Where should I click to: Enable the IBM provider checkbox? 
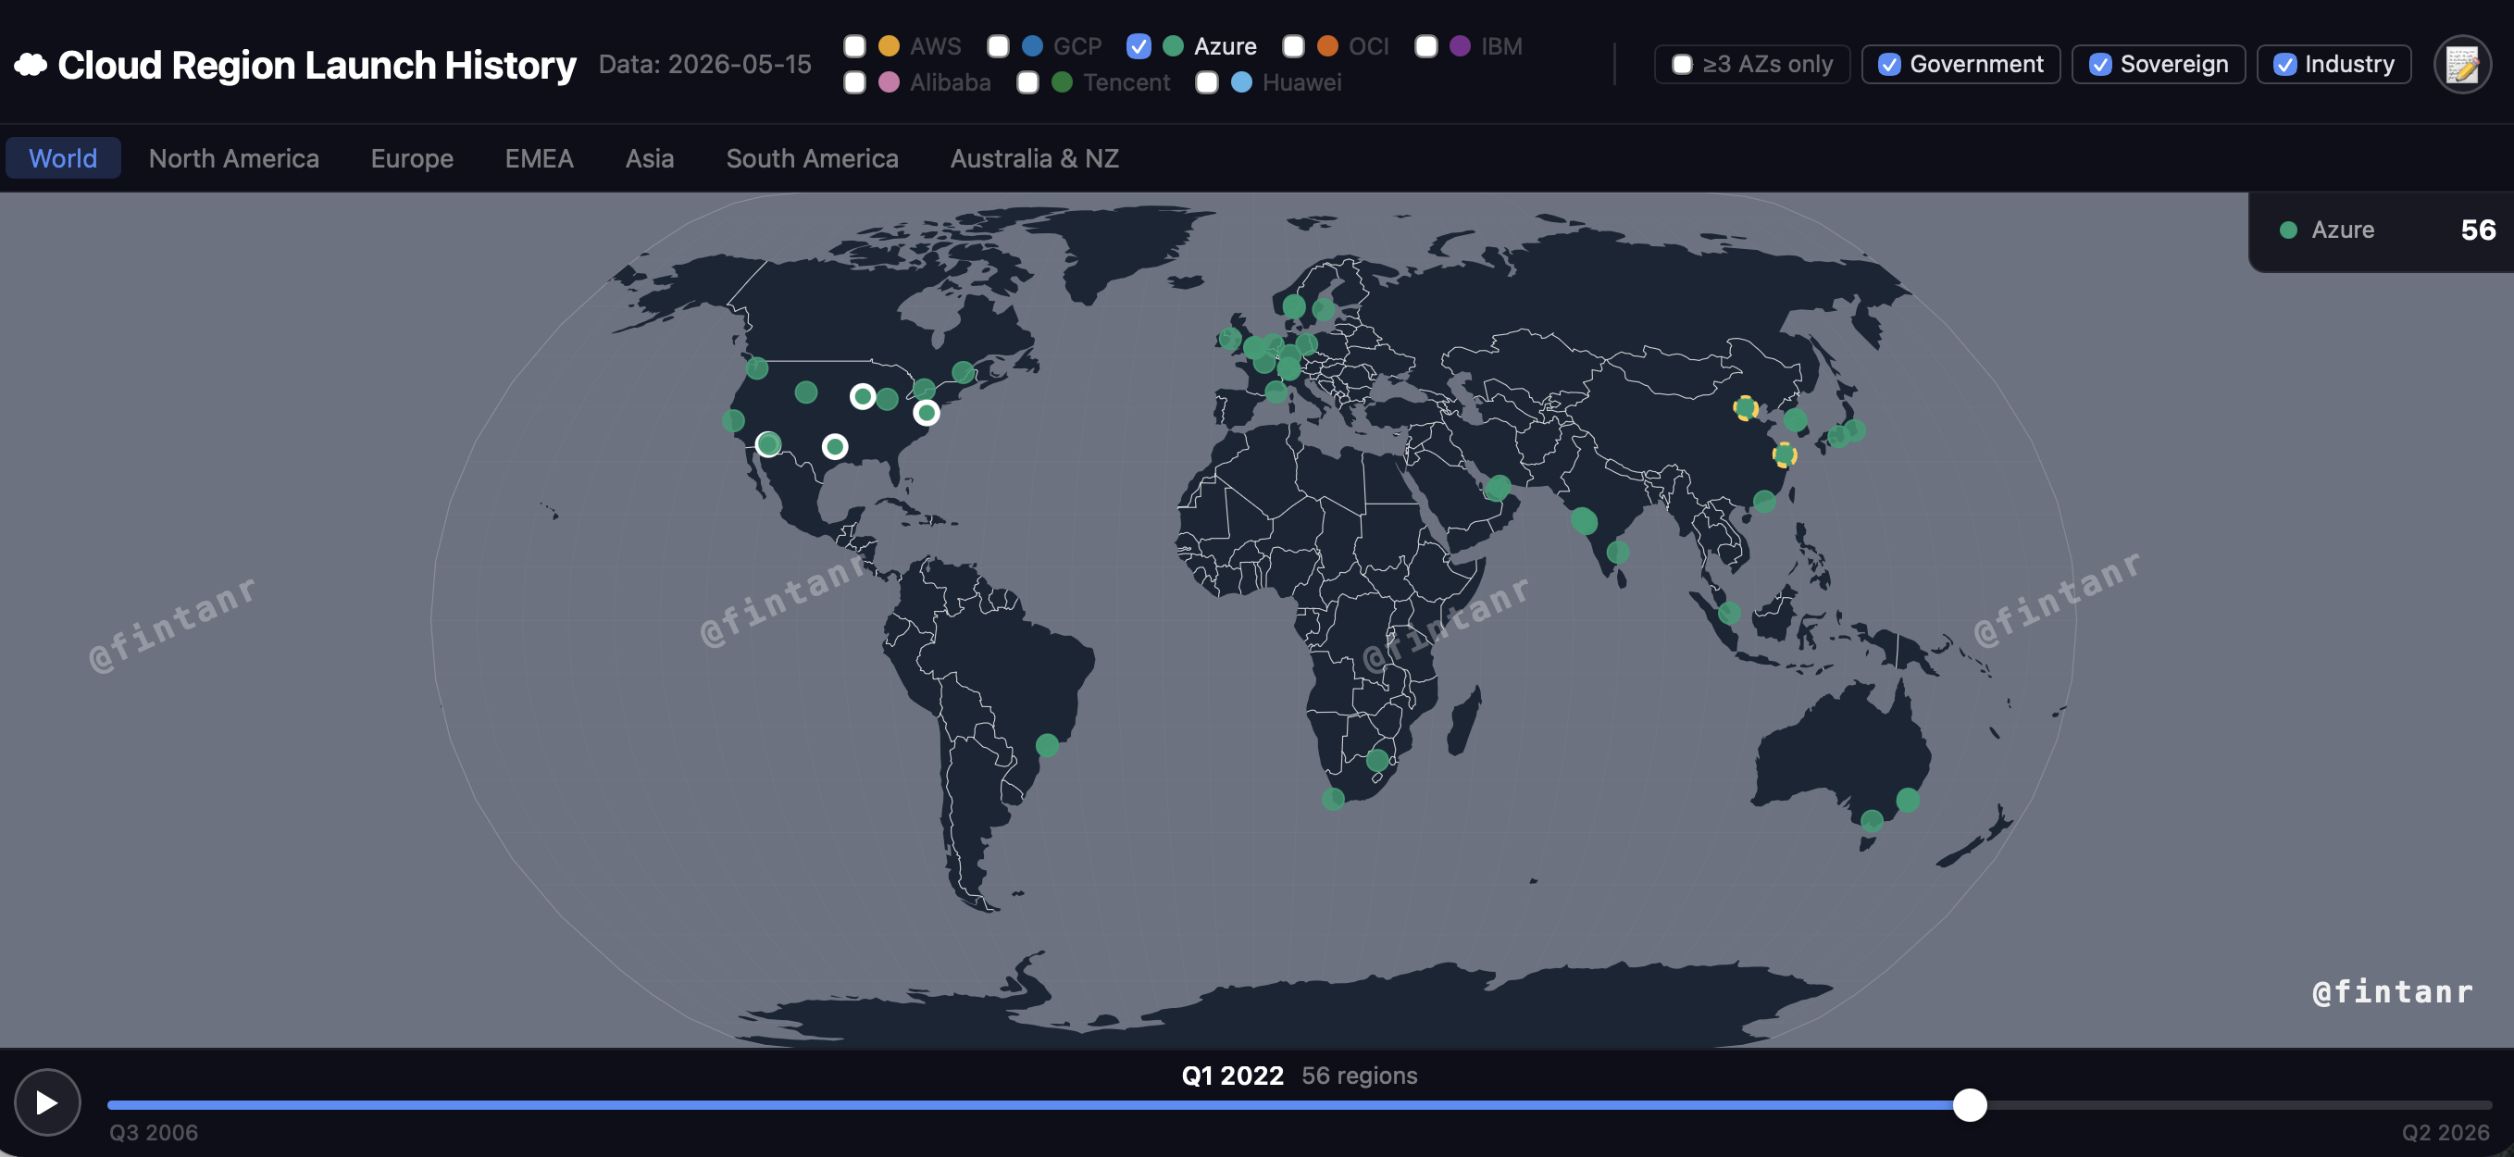[x=1425, y=46]
